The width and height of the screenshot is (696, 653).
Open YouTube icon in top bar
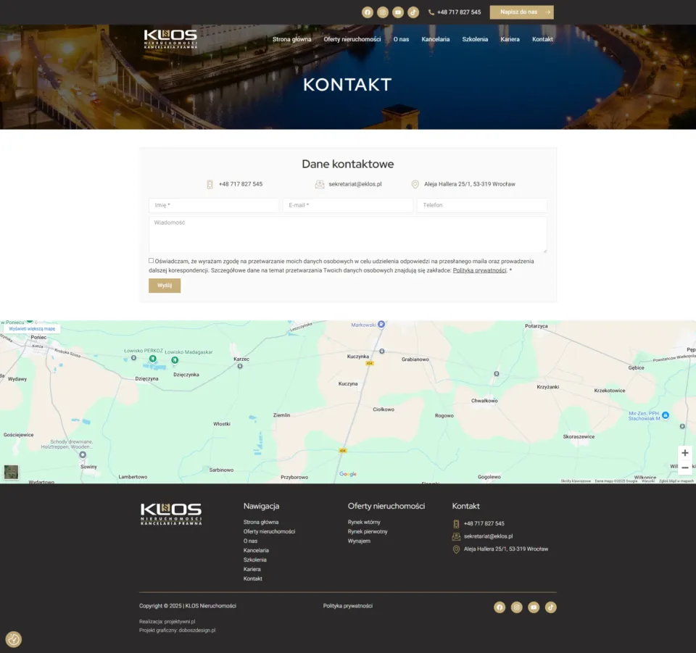(398, 12)
